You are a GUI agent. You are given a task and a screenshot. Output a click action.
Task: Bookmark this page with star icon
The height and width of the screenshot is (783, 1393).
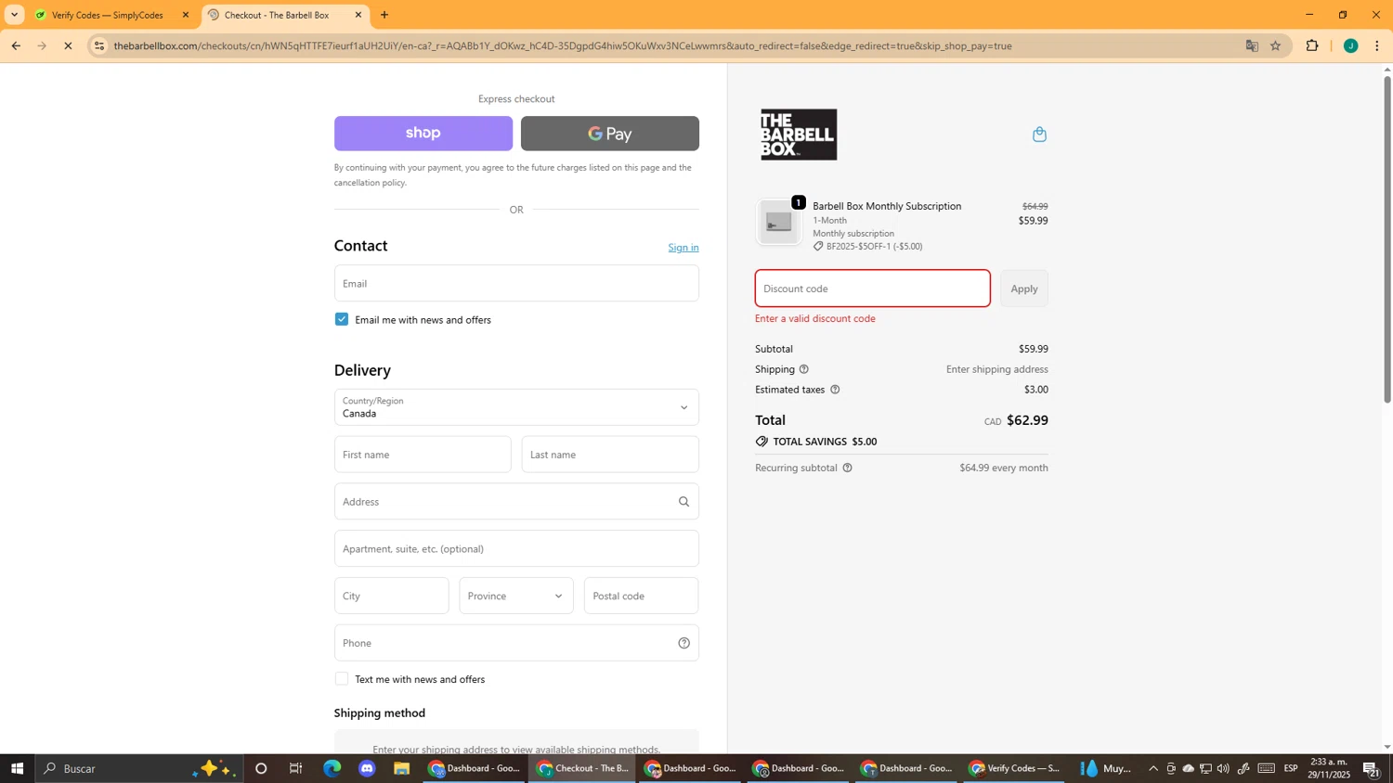(1275, 45)
